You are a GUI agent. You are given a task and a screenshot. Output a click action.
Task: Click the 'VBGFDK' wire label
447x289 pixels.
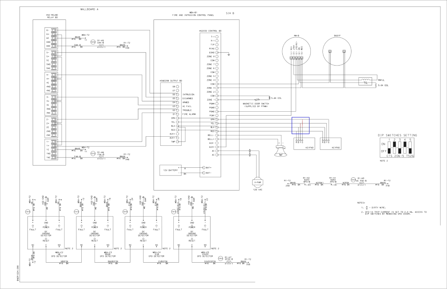pos(64,261)
